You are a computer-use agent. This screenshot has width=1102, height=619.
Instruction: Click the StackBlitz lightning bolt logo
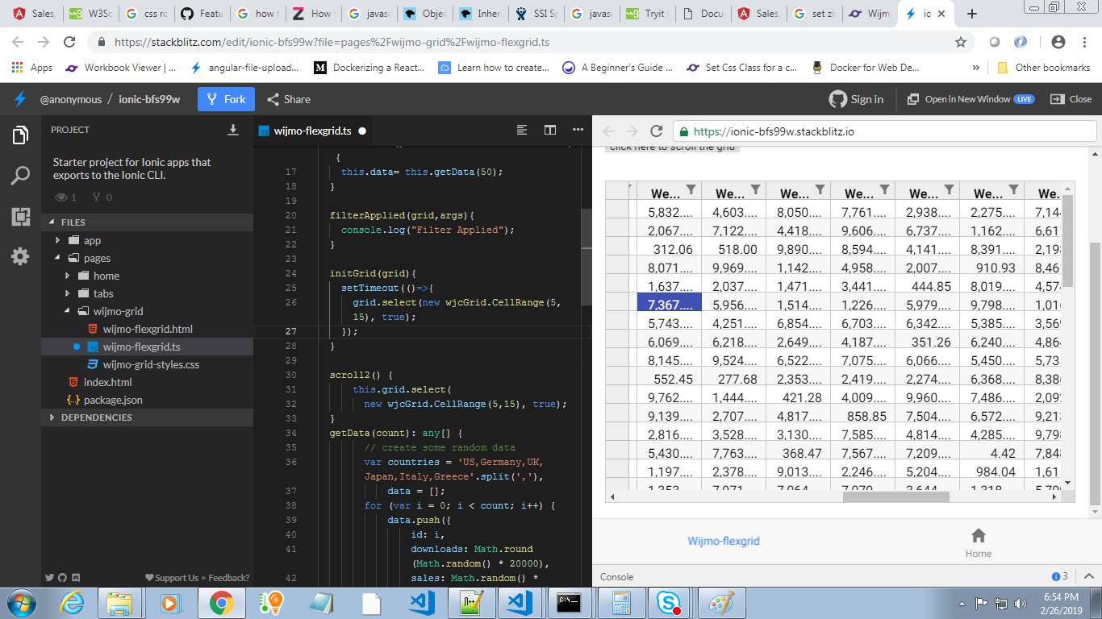(x=20, y=99)
